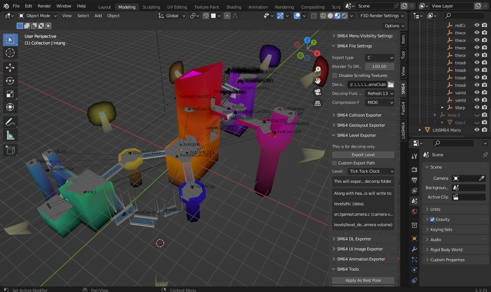Switch to the Sculpting workspace tab
Viewport: 491px width, 292px height.
(x=151, y=7)
